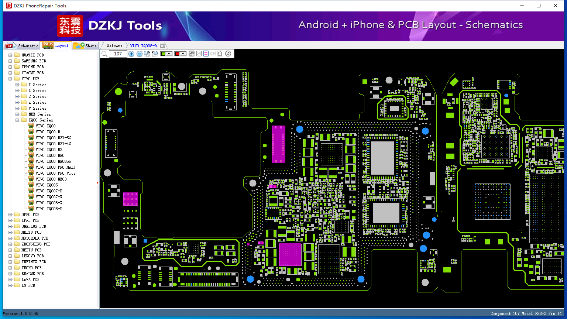Click the overlapping squares layer-switch icon

pos(192,54)
